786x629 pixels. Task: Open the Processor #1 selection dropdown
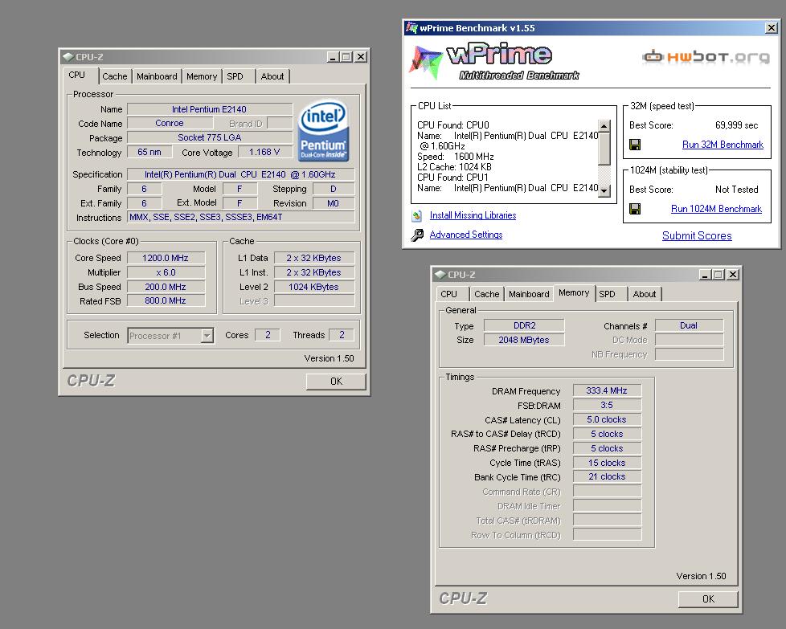point(207,336)
